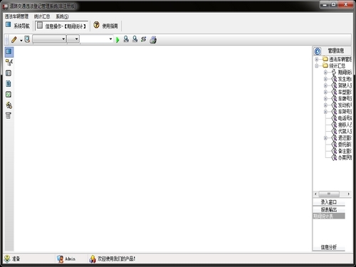This screenshot has height=267, width=356.
Task: Click the yellow question mark help icon
Action: point(96,25)
